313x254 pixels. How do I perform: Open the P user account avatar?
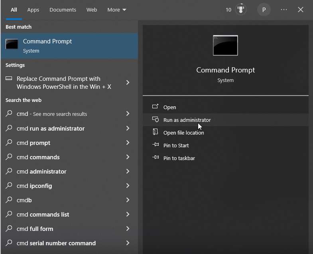264,10
